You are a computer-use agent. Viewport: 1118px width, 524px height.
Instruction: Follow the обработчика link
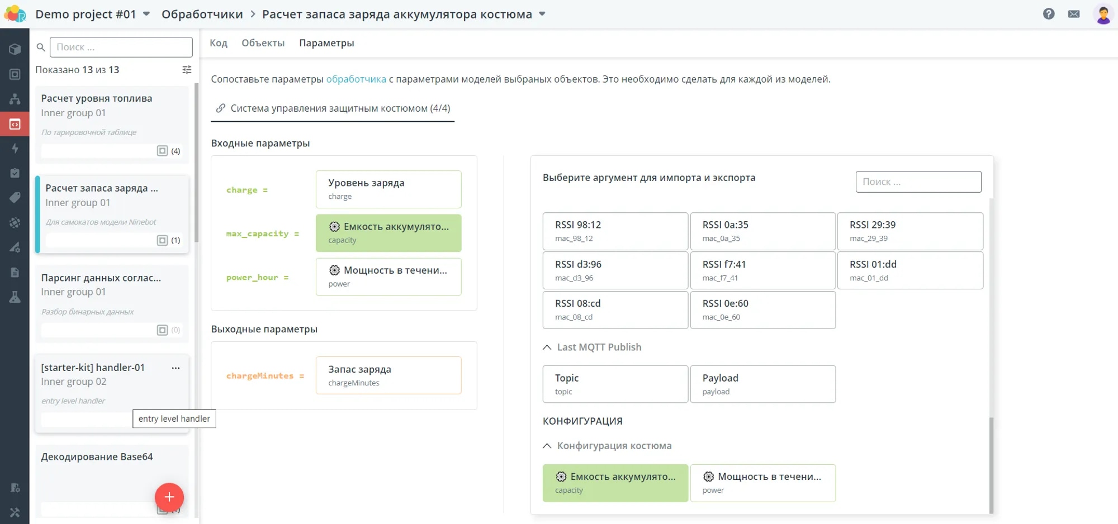click(356, 79)
